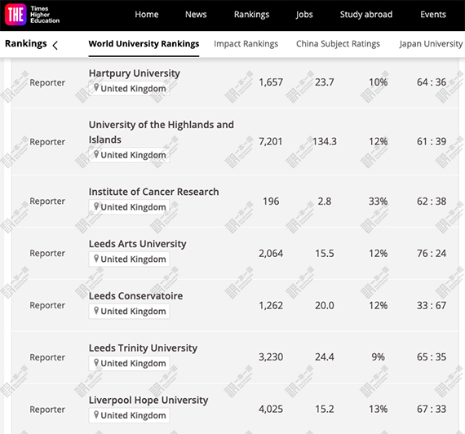
Task: Click student count 4,025
Action: (271, 409)
